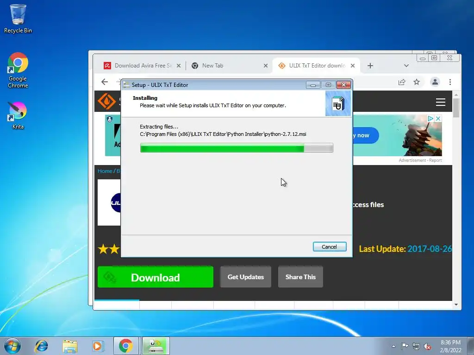
Task: Click the Share This button
Action: click(x=300, y=277)
